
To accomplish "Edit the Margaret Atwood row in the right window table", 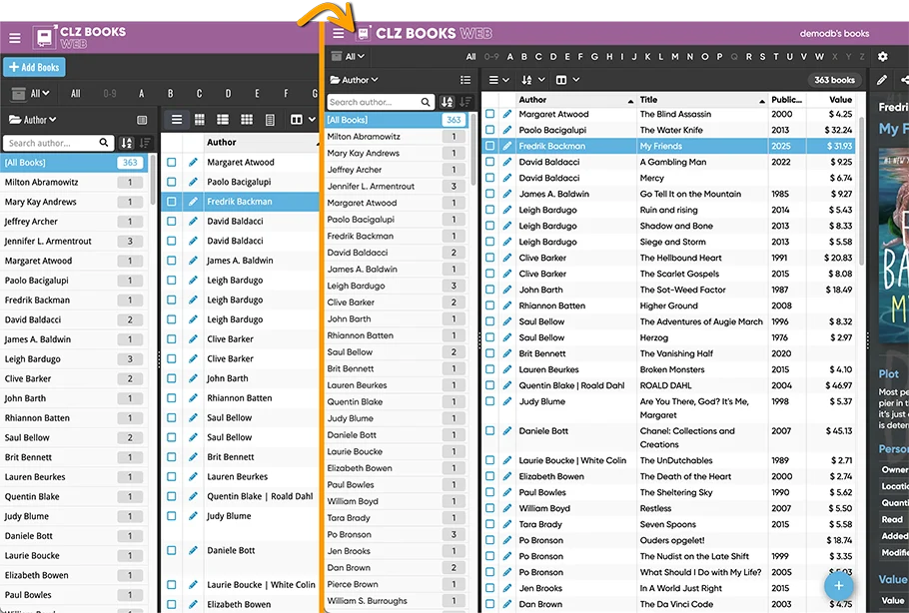I will pyautogui.click(x=507, y=114).
